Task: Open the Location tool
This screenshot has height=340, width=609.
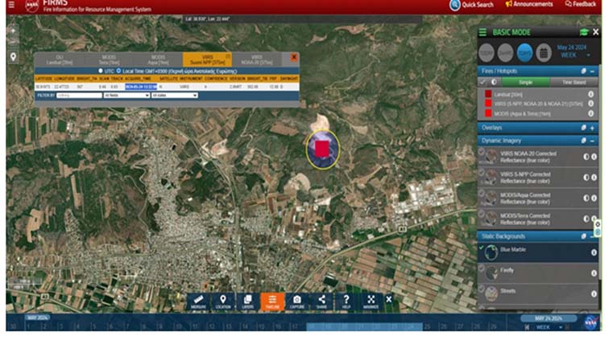Action: (223, 301)
